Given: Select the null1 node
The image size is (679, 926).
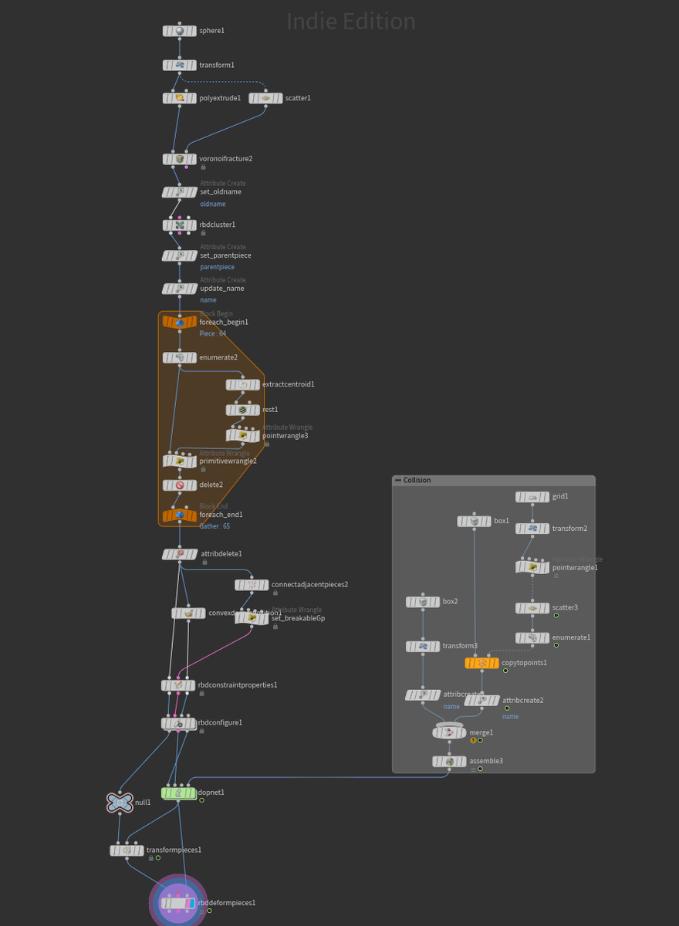Looking at the screenshot, I should (x=120, y=803).
